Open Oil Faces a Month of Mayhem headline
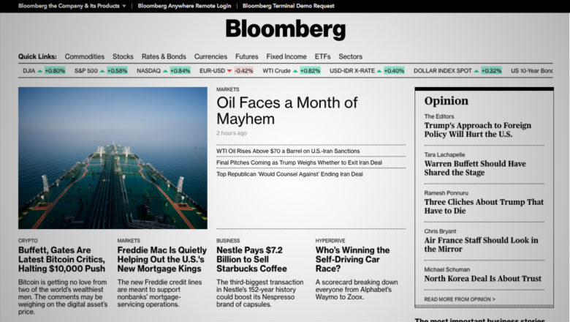 [286, 111]
